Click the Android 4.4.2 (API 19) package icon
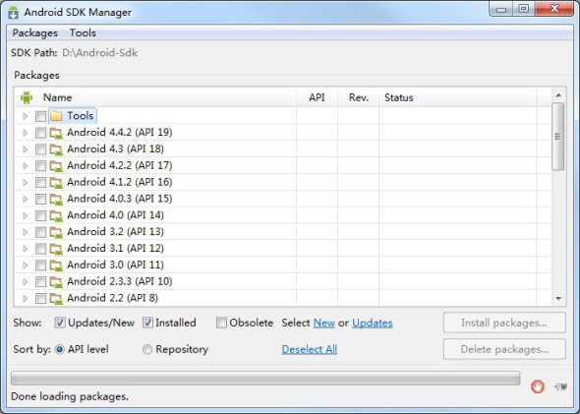Viewport: 580px width, 414px height. coord(56,133)
